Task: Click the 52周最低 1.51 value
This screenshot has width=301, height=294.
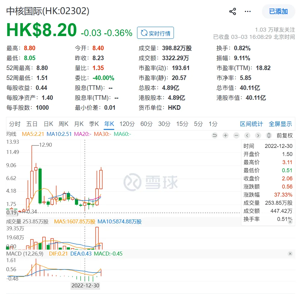Action: [42, 78]
